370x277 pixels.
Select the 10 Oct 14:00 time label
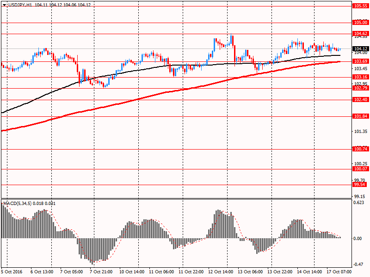coord(132,271)
